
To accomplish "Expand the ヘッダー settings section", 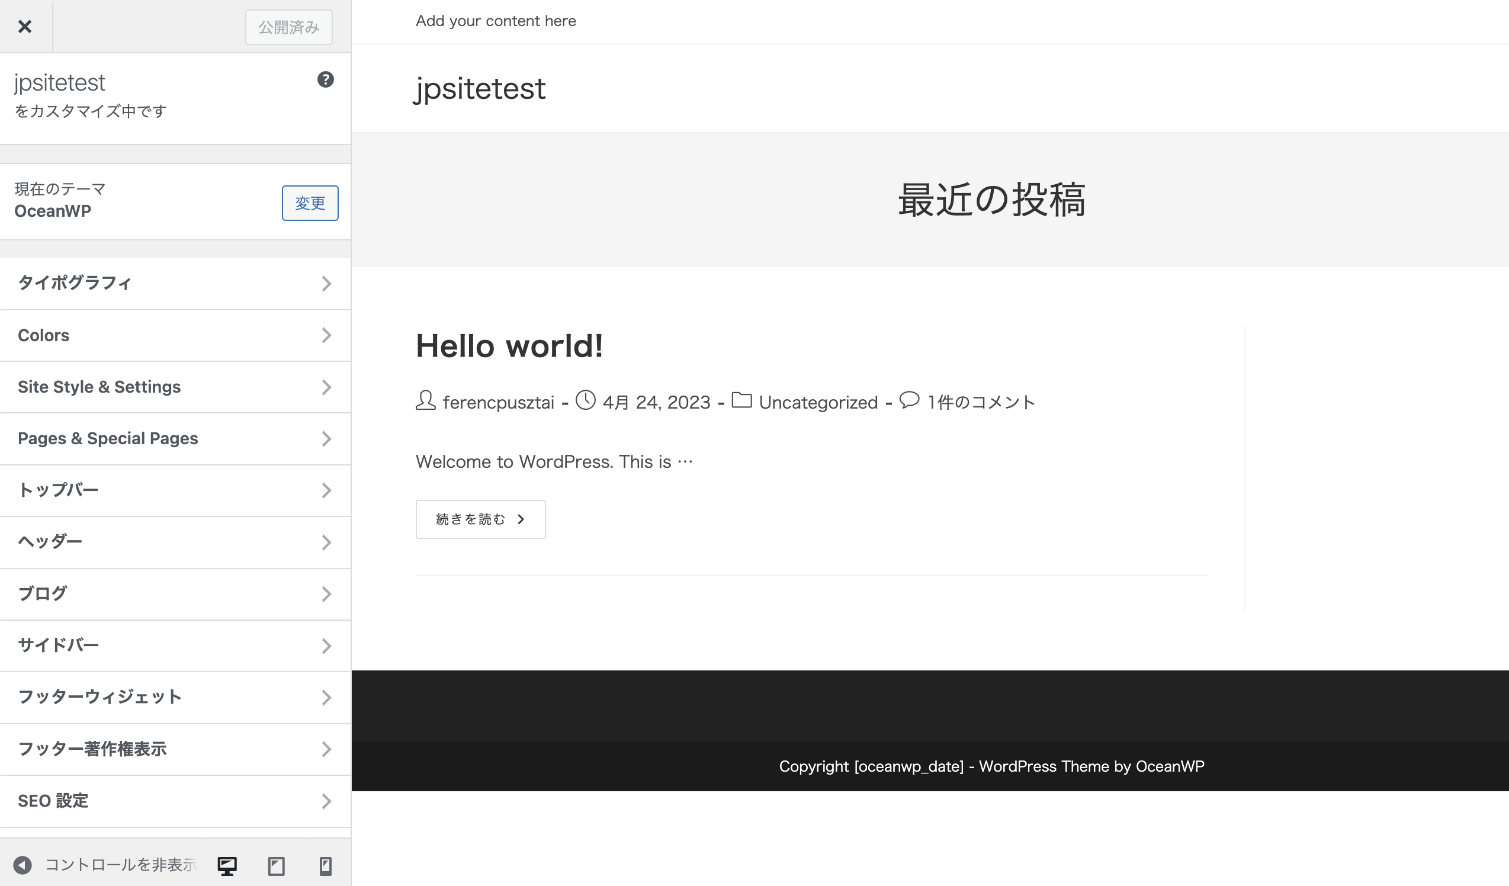I will pyautogui.click(x=176, y=542).
